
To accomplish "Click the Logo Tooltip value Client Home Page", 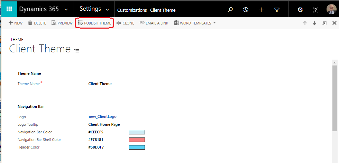I will coord(104,124).
